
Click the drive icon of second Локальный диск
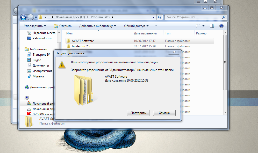29,109
